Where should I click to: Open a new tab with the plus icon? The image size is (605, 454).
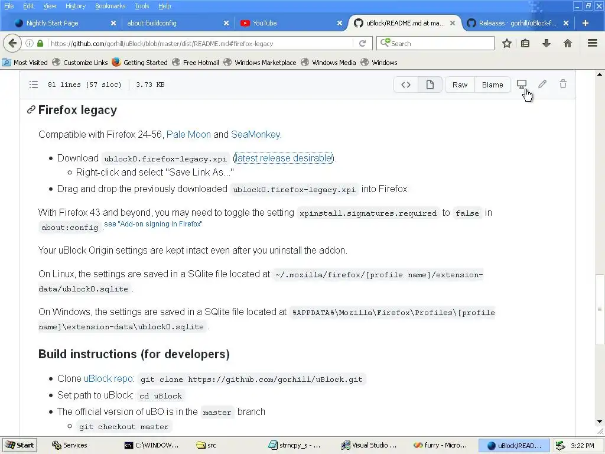(x=586, y=23)
